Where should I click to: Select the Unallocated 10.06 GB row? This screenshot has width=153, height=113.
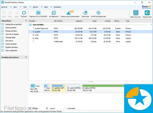click(x=91, y=41)
